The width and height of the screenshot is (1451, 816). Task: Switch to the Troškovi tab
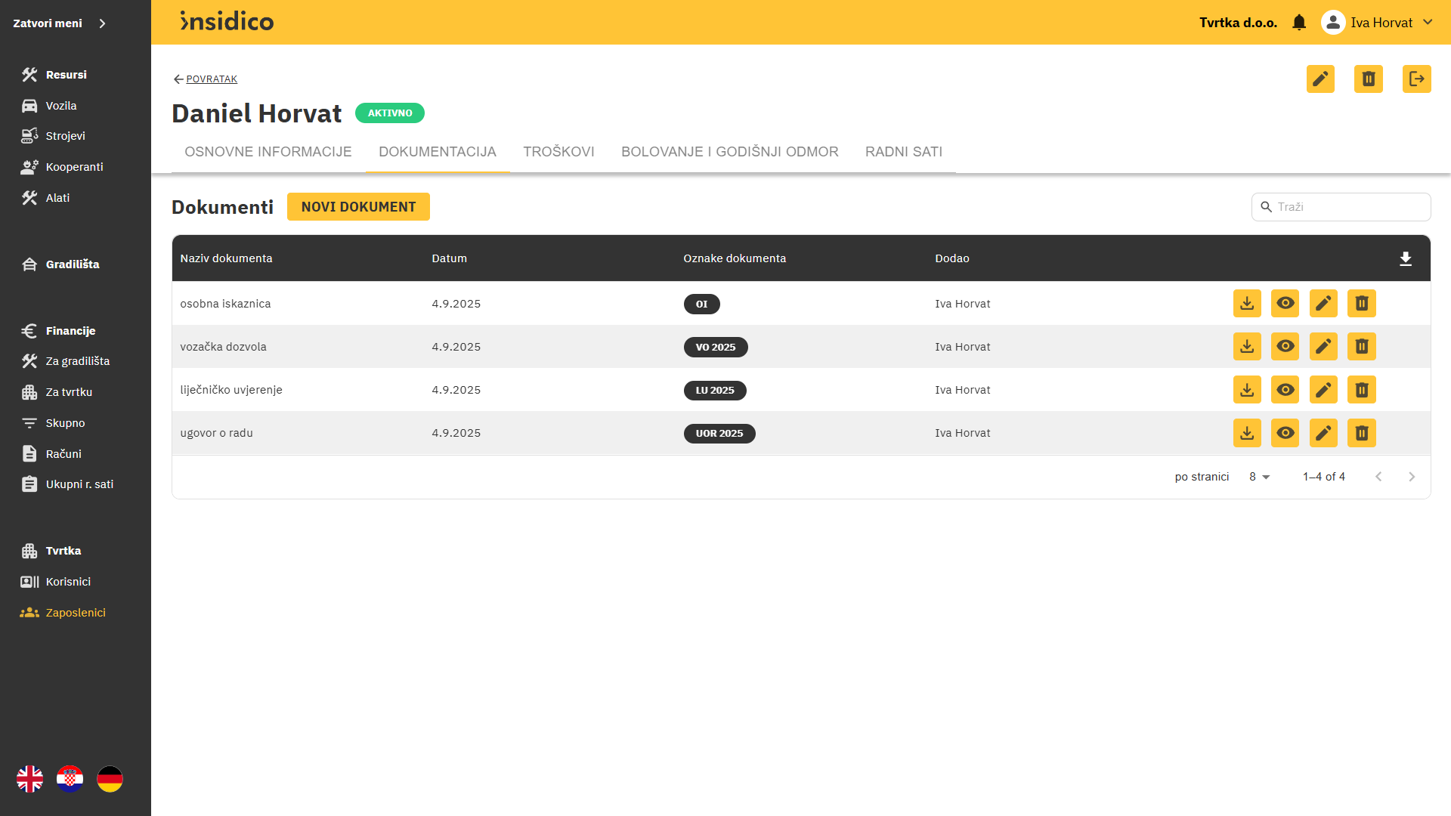click(x=558, y=152)
